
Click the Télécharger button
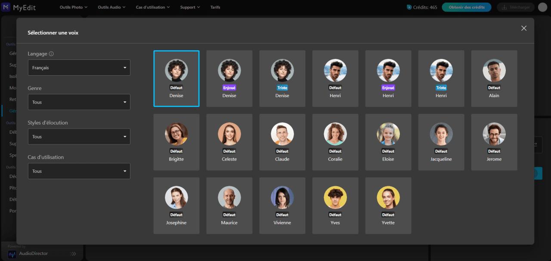516,7
